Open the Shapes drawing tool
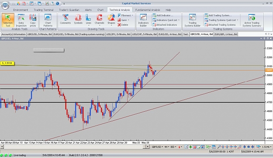Viewport: 273px width, 158px height. click(111, 20)
